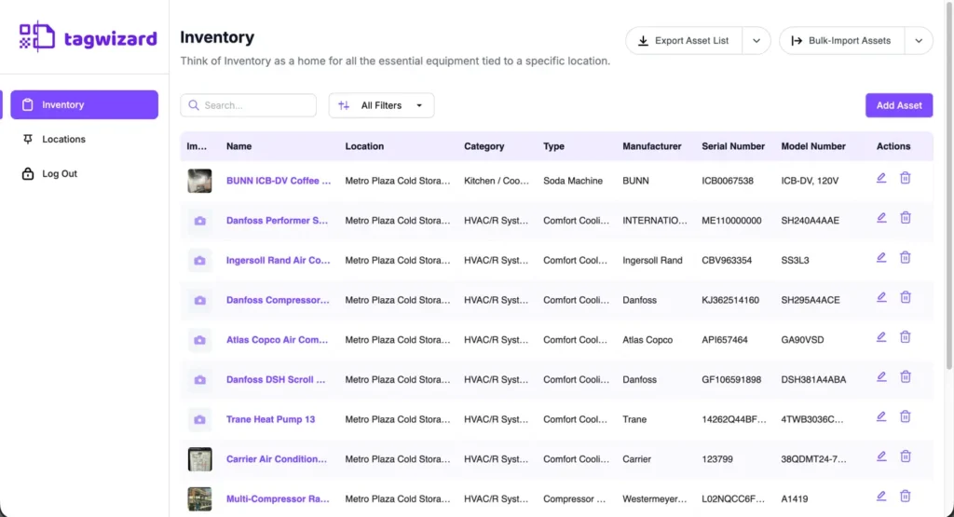
Task: Edit the Ingersoll Rand Air asset
Action: 881,257
